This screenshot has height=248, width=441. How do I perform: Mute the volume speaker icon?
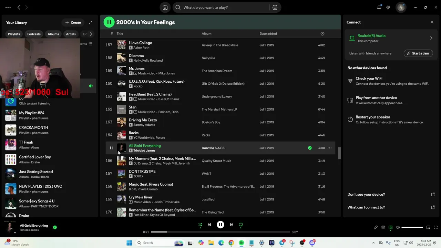[398, 227]
